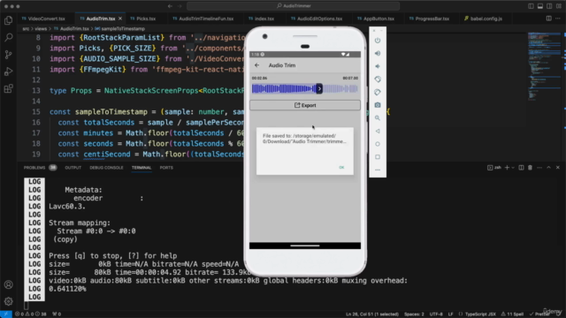
Task: Click emulator Overview square button
Action: [x=378, y=157]
